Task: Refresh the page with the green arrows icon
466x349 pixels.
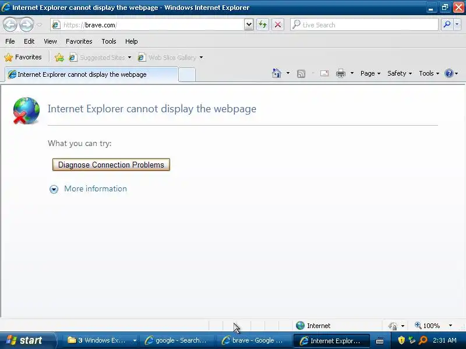Action: (x=263, y=24)
